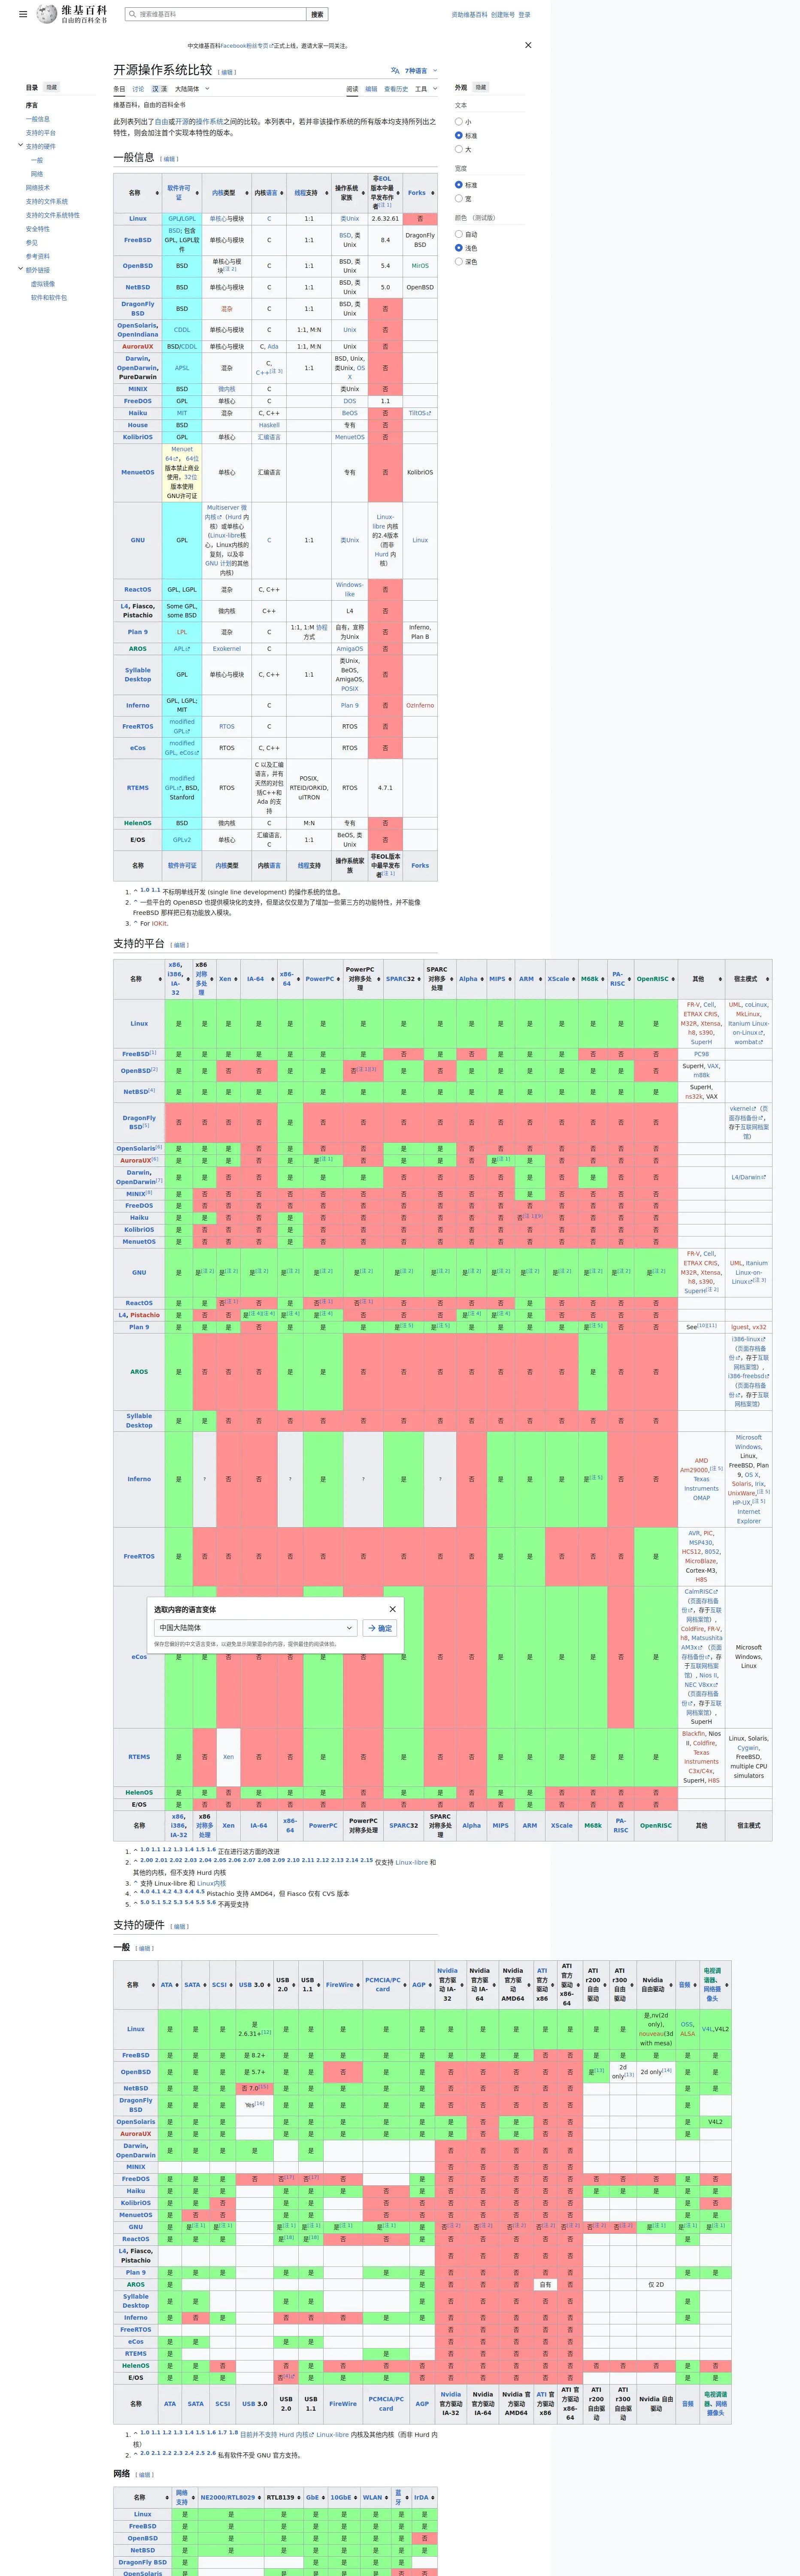This screenshot has height=2576, width=800.
Task: Sort the first table by 线程支持 column
Action: [x=309, y=193]
